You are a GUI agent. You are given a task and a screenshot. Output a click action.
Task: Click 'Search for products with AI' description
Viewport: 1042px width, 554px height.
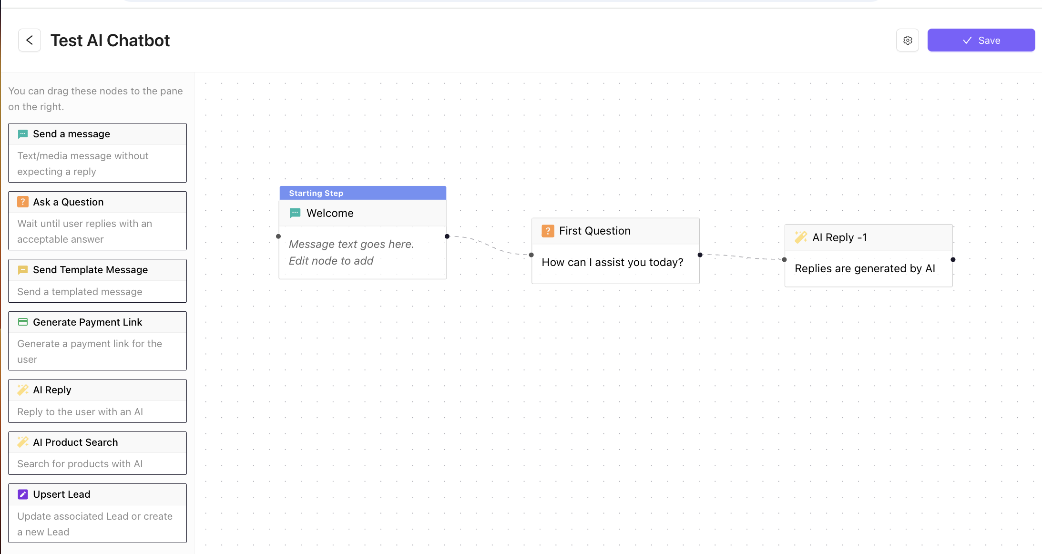tap(80, 464)
